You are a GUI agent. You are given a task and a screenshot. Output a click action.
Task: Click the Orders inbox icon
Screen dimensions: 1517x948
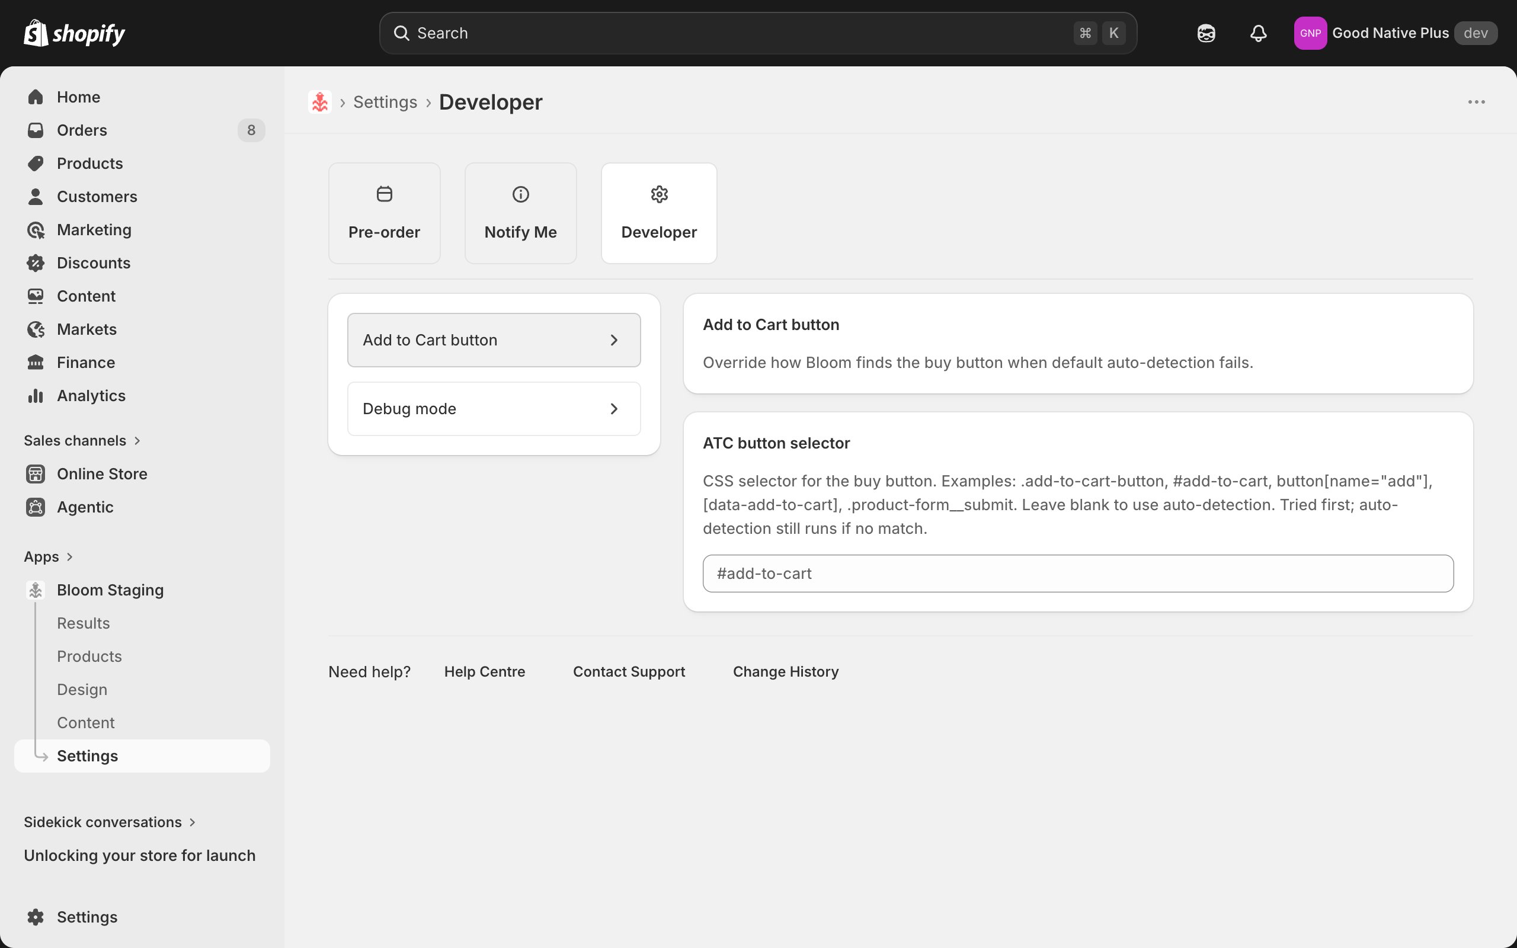36,130
